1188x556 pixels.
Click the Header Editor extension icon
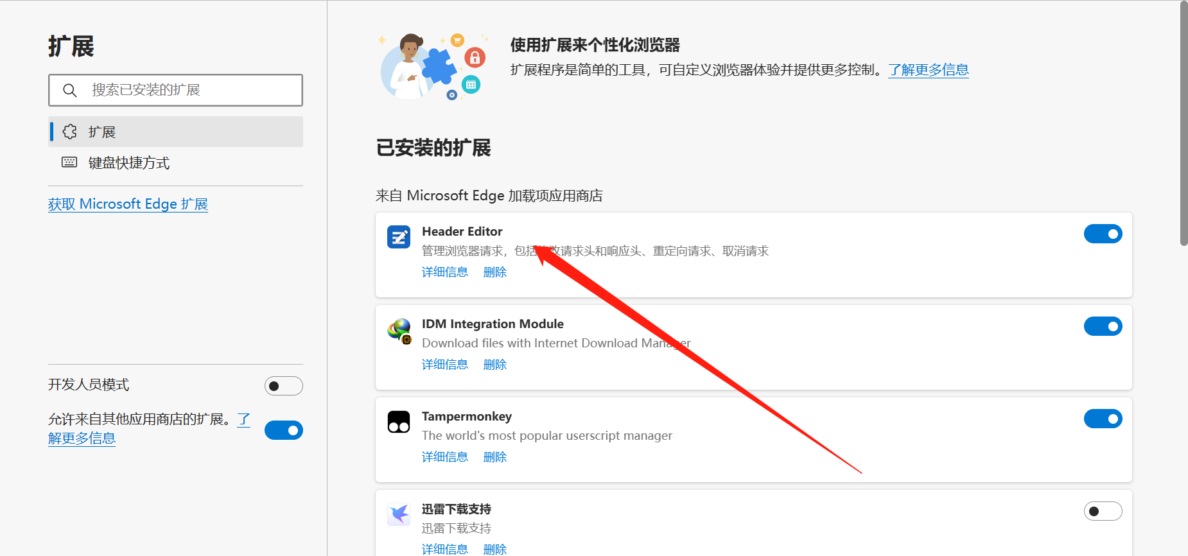(399, 237)
